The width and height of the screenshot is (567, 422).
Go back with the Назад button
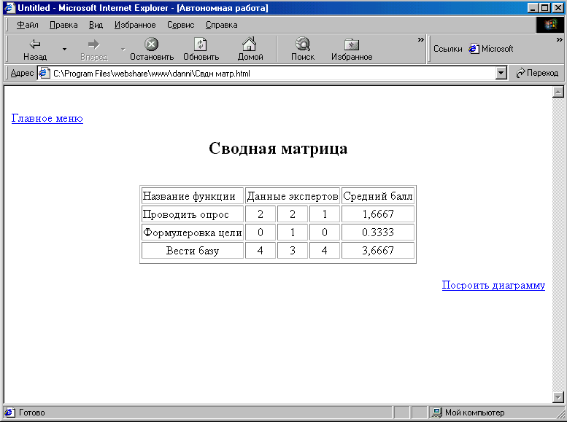tap(35, 49)
